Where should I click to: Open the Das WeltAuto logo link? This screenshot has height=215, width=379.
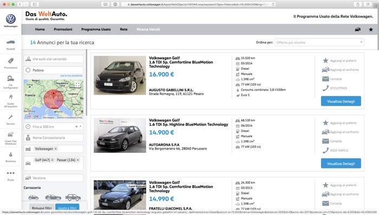pos(46,16)
